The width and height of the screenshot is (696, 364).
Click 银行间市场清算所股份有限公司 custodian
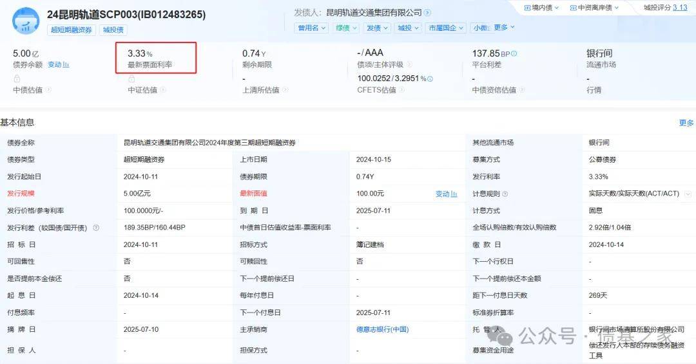[x=637, y=329]
